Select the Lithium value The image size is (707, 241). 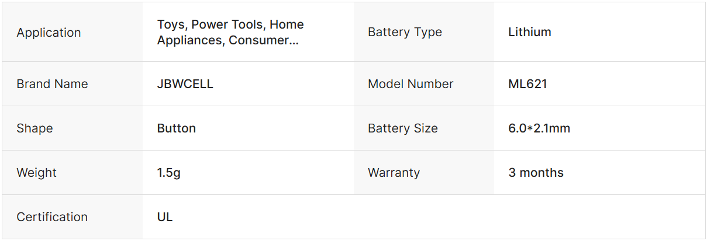tap(530, 33)
